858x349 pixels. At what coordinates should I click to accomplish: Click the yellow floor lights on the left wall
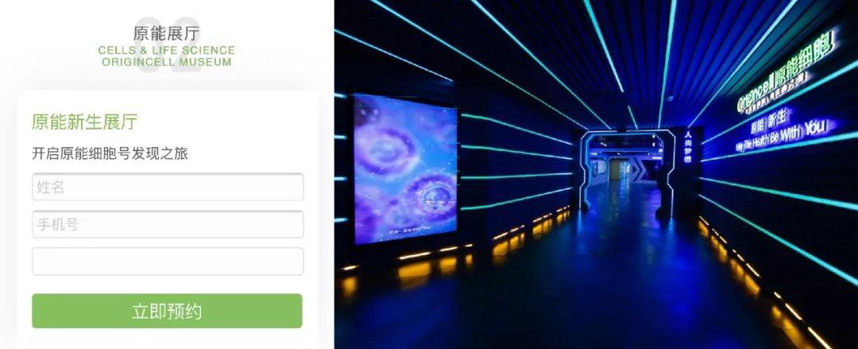coord(454,253)
